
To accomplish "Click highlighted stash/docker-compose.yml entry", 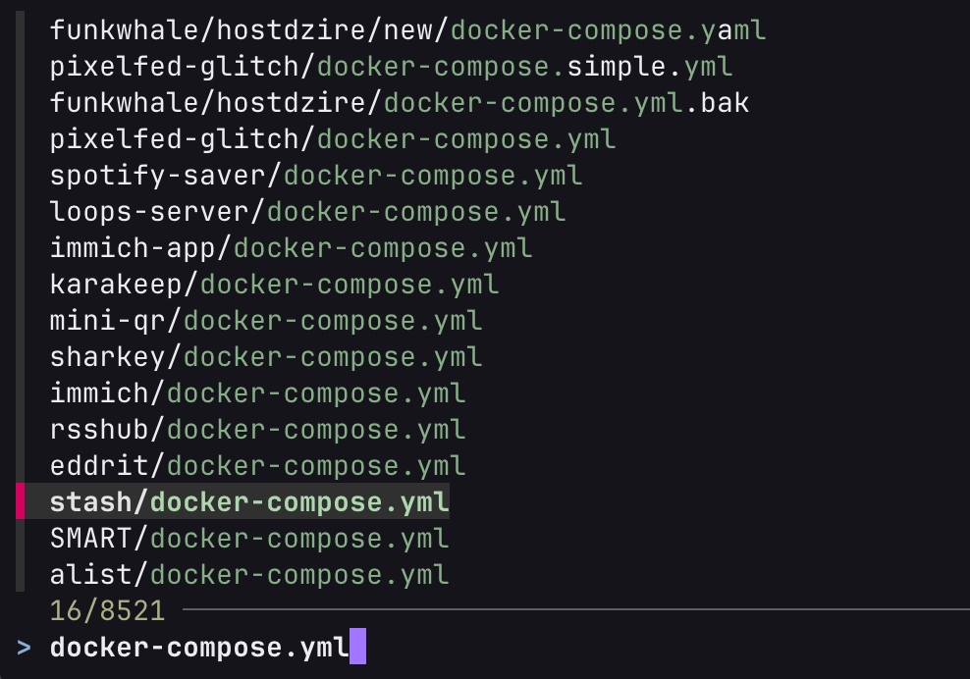I will click(x=249, y=502).
